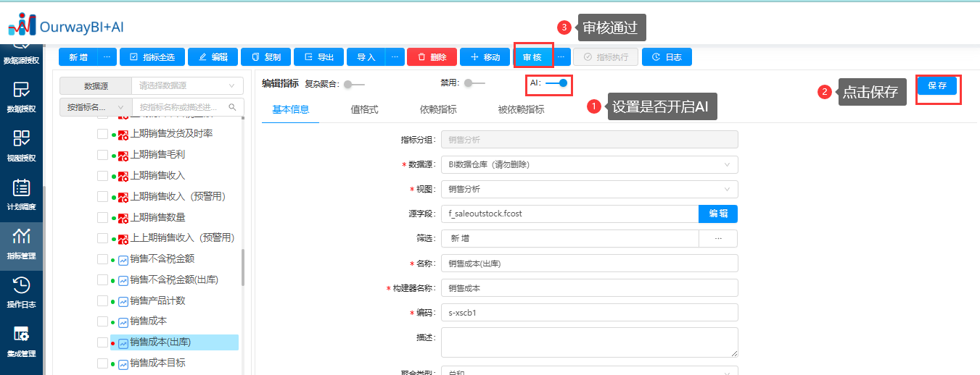Click the red 删除 toolbar button

pos(432,57)
